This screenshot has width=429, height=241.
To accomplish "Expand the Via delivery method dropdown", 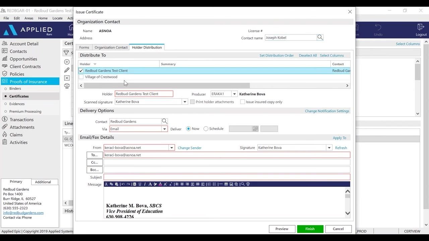I will tap(165, 129).
